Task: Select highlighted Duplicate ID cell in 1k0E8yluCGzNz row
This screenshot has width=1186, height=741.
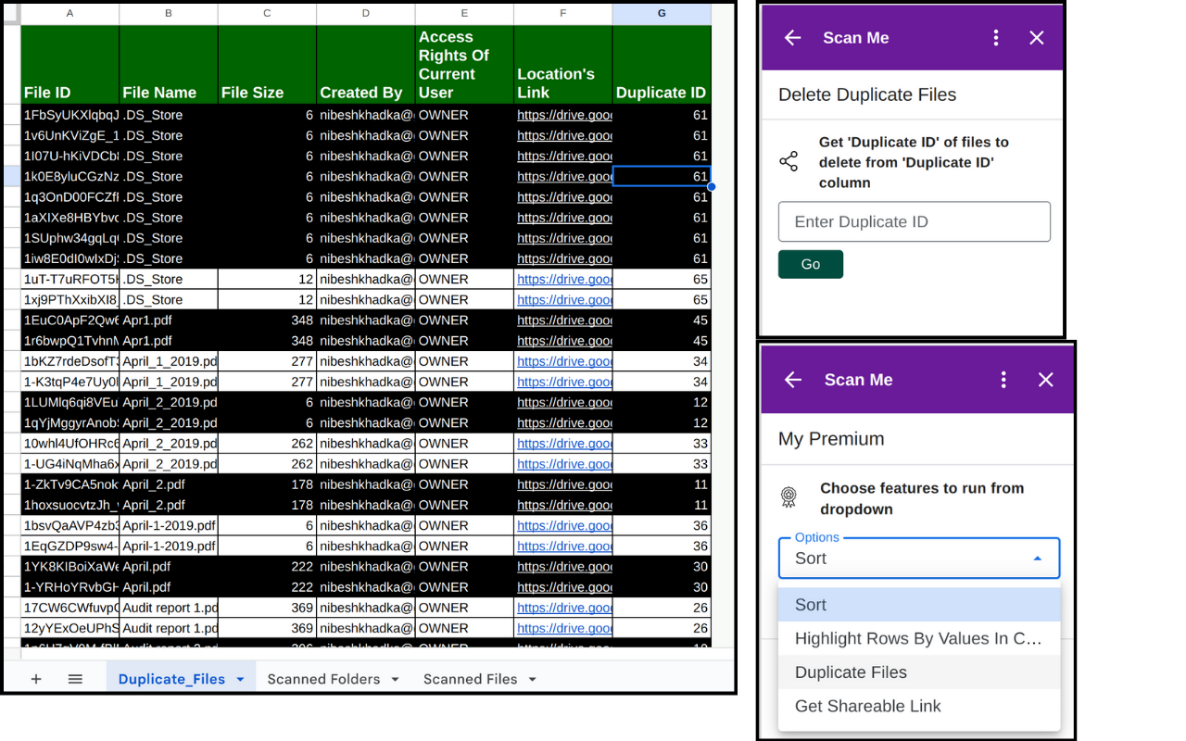Action: click(662, 176)
